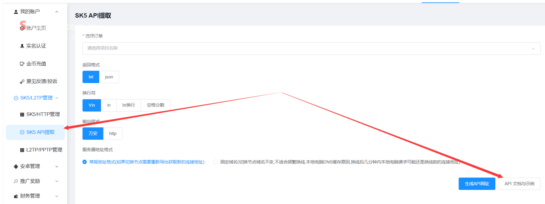Click the 换行符 label

pyautogui.click(x=89, y=93)
